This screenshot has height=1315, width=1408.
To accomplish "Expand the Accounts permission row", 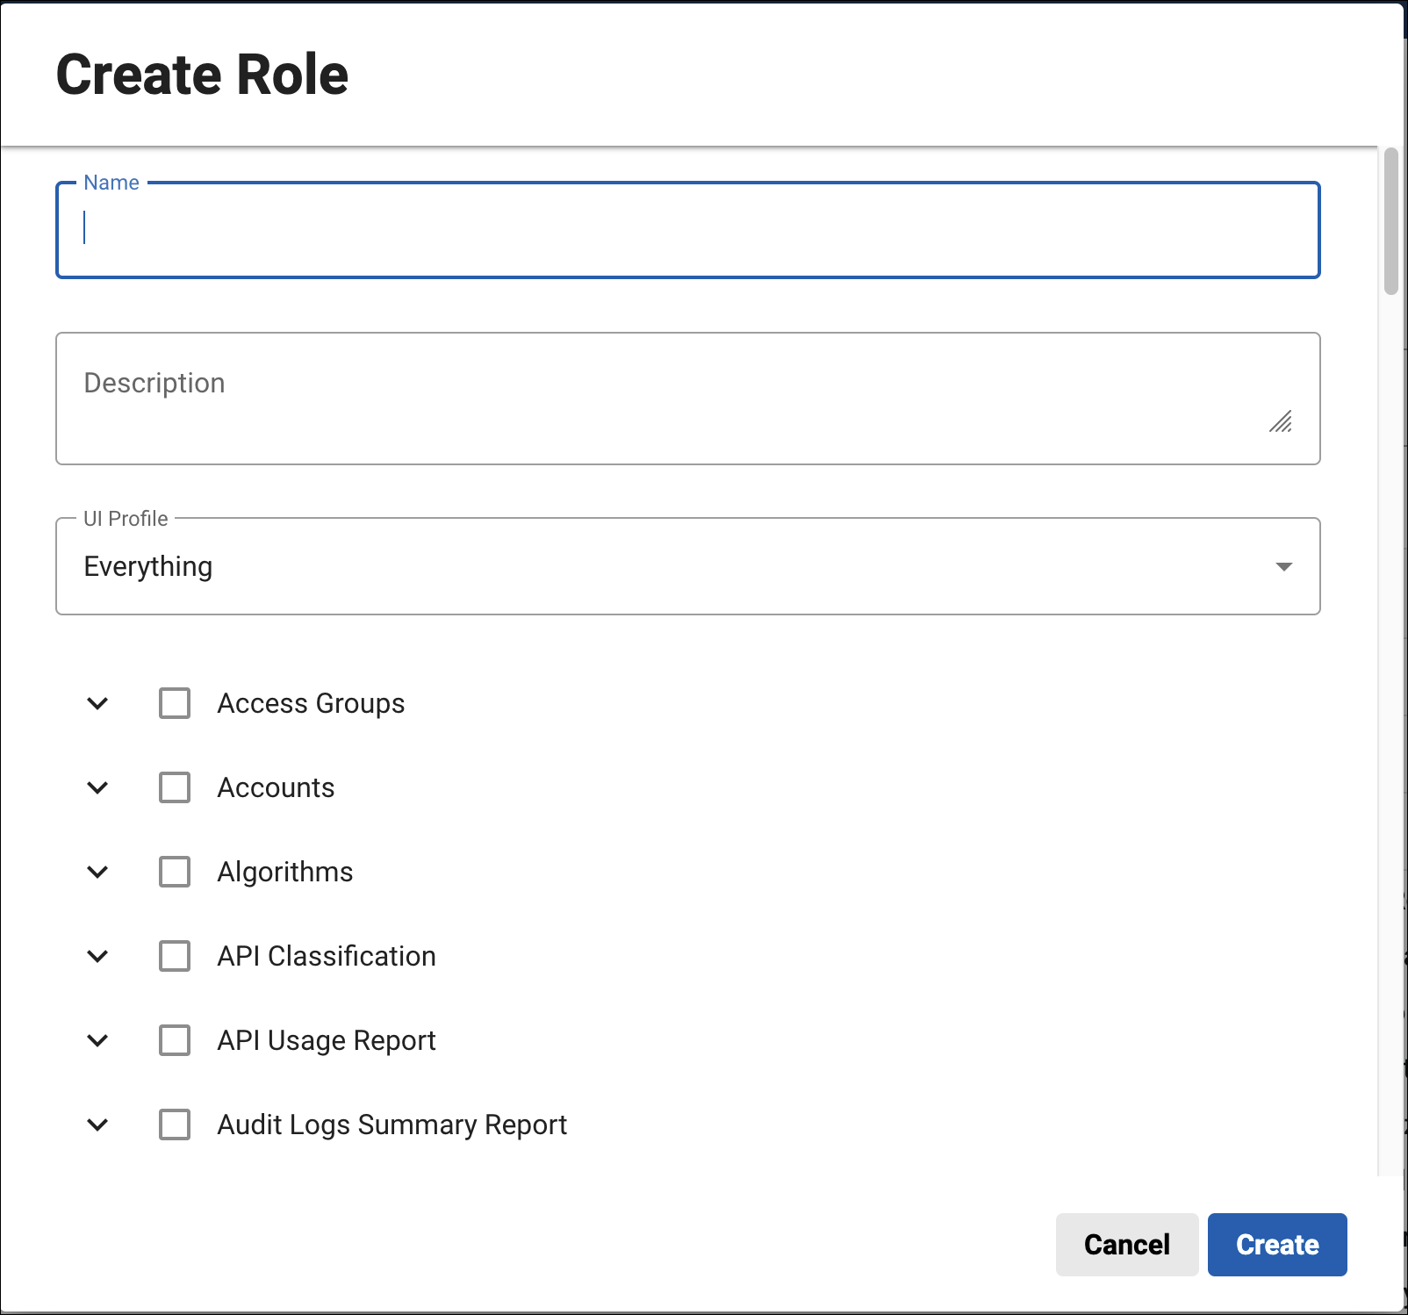I will pos(97,787).
